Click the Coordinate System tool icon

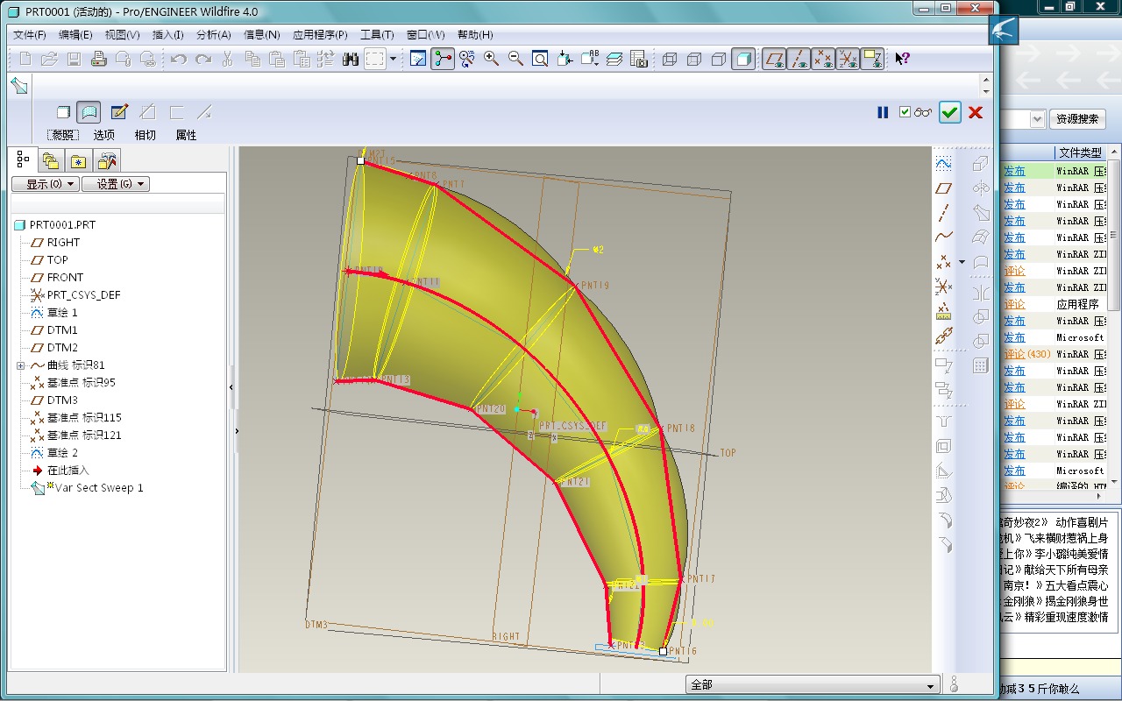click(943, 286)
